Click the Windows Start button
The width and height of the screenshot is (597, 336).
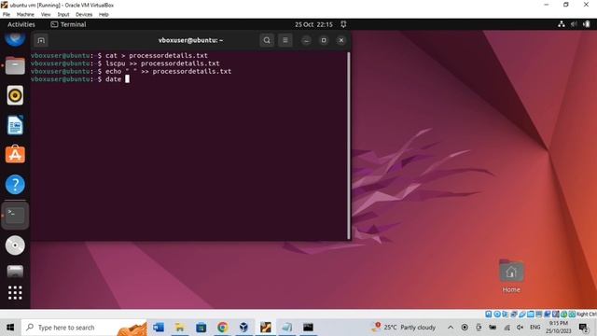pos(10,328)
